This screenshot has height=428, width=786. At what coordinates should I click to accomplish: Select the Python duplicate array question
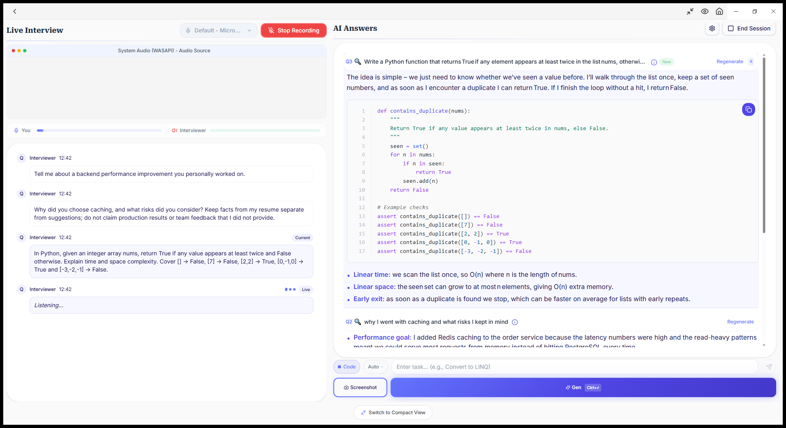click(x=171, y=261)
